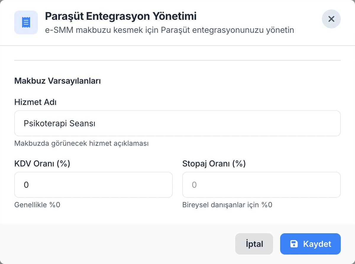Click the e-SMM makbuzu subtitle text
Viewport: 355px width, 264px height.
click(170, 30)
